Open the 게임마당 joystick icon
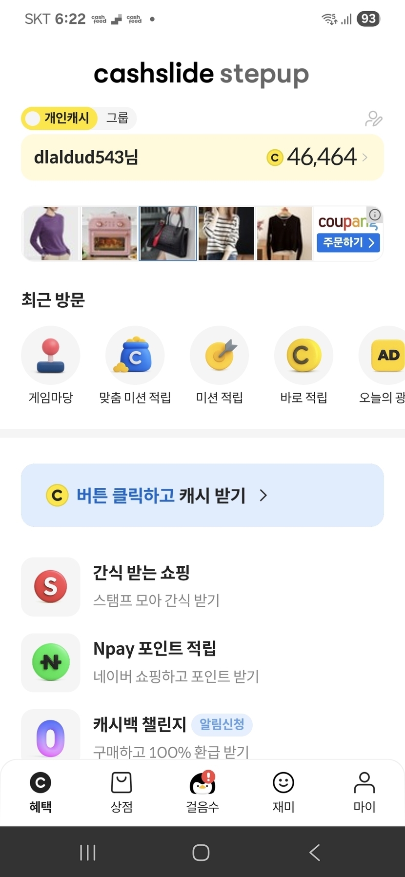The image size is (405, 877). (x=50, y=356)
